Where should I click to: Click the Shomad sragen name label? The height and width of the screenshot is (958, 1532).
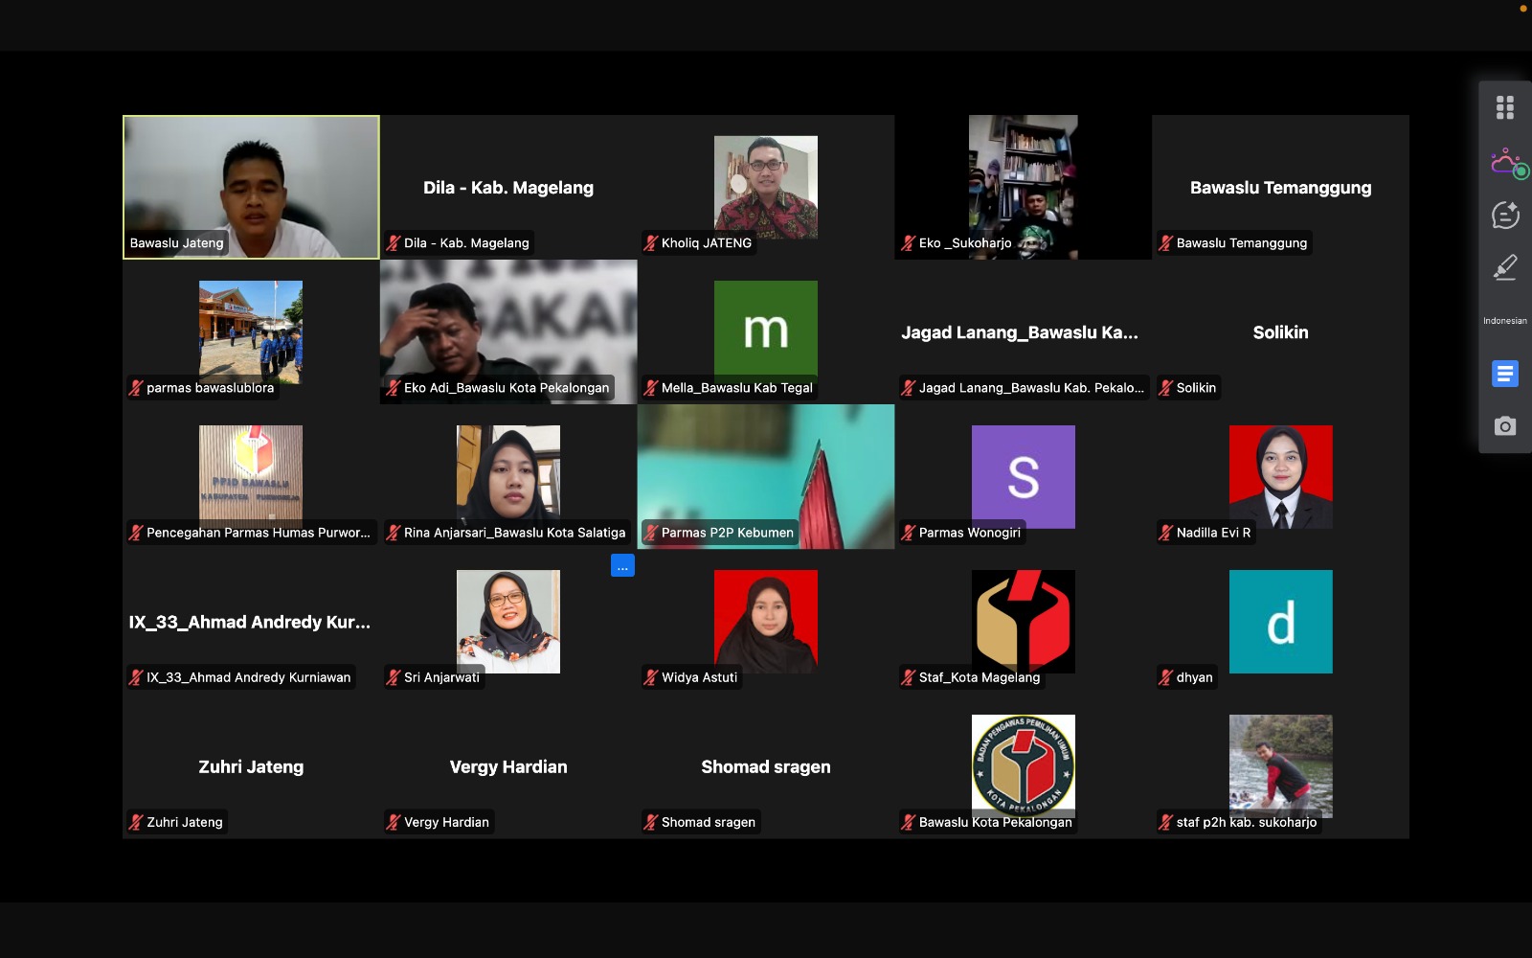pos(708,822)
